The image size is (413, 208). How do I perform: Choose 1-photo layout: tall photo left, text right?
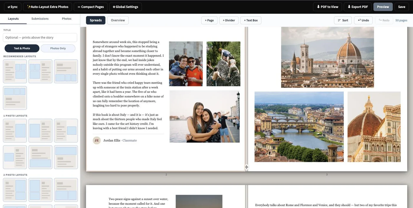coord(40,131)
